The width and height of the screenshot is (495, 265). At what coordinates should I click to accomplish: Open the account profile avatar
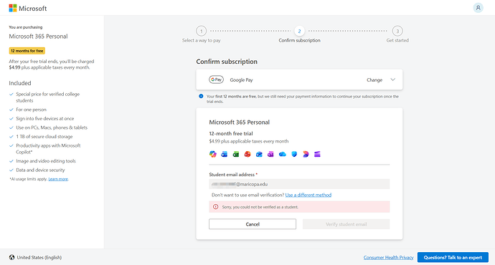click(x=478, y=8)
